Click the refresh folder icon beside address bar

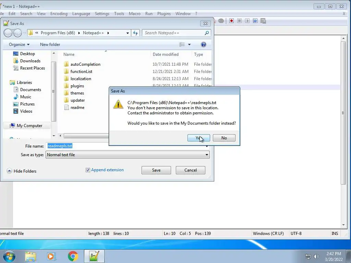pyautogui.click(x=135, y=33)
